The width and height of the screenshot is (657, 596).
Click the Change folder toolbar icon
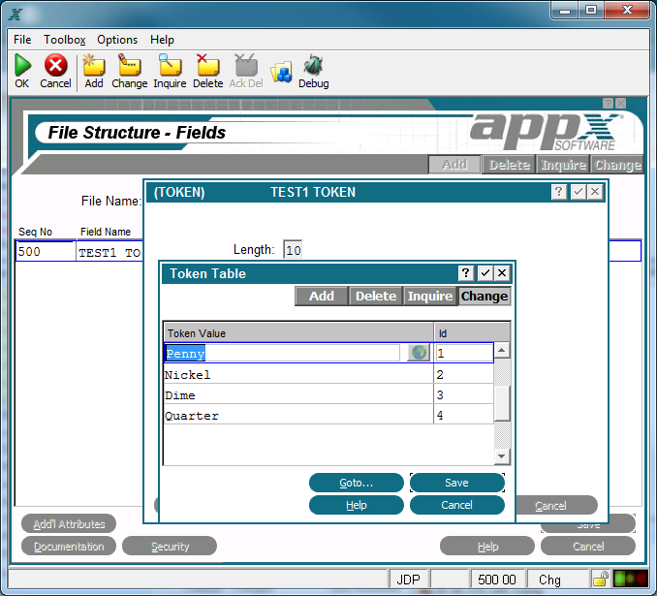[129, 65]
